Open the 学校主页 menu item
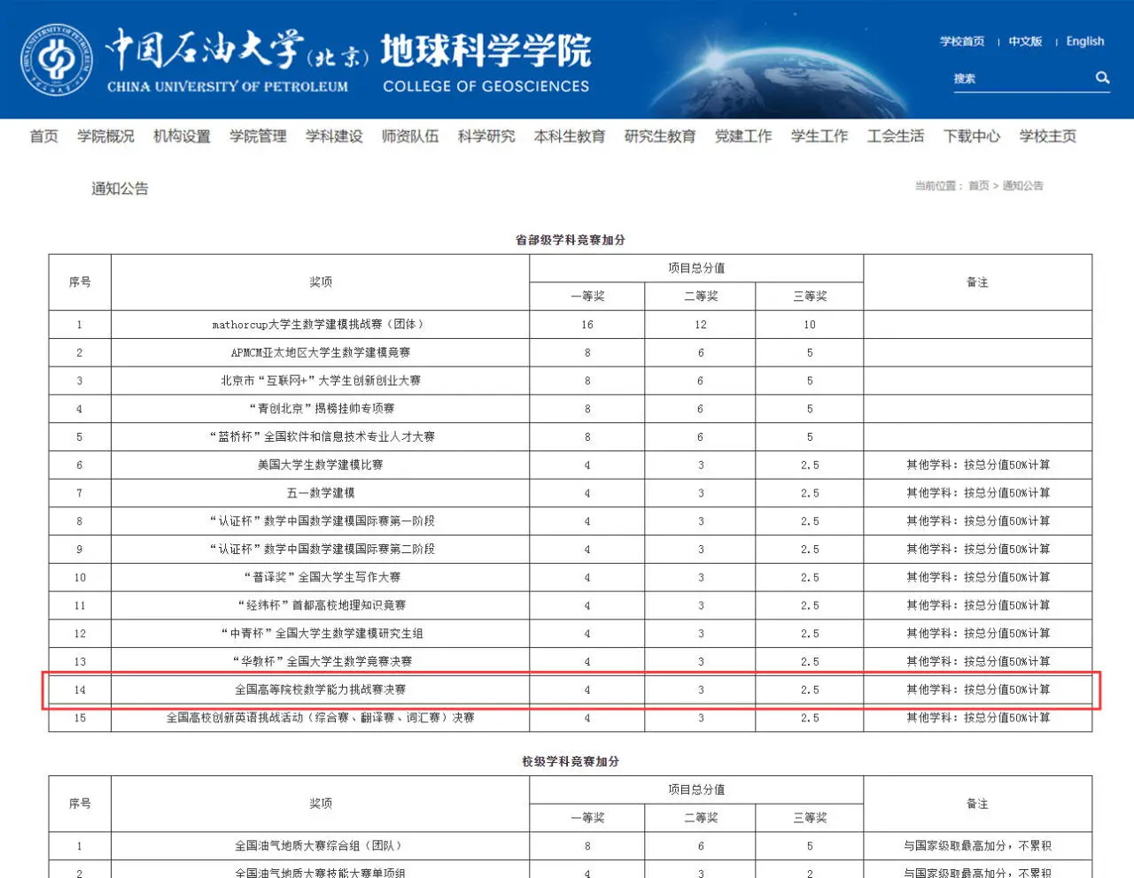 [x=1048, y=136]
